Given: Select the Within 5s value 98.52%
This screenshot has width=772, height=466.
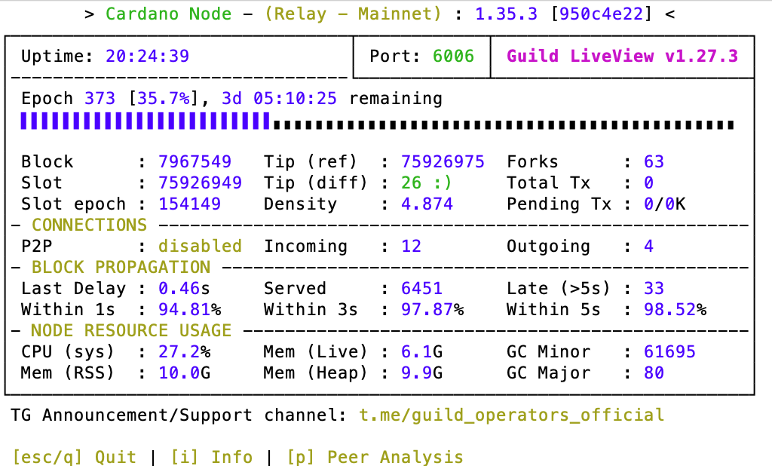Looking at the screenshot, I should click(x=675, y=309).
